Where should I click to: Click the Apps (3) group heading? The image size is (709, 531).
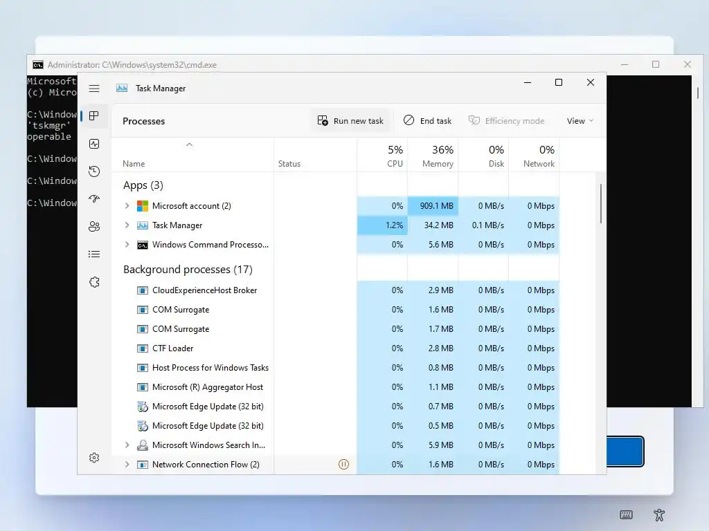[143, 185]
